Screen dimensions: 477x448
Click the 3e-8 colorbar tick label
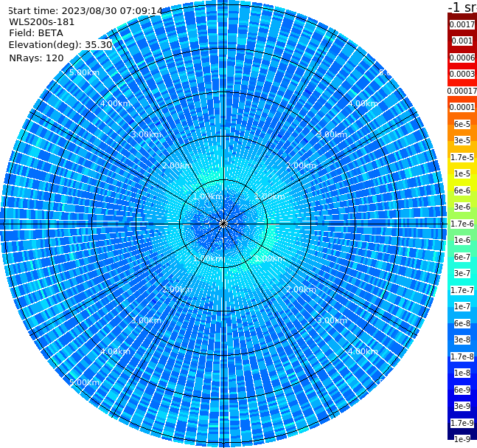462,340
